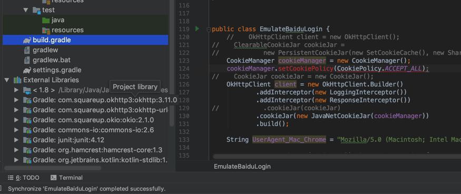Open the Terminal tool window tab
Image resolution: width=461 pixels, height=194 pixels.
(x=66, y=178)
